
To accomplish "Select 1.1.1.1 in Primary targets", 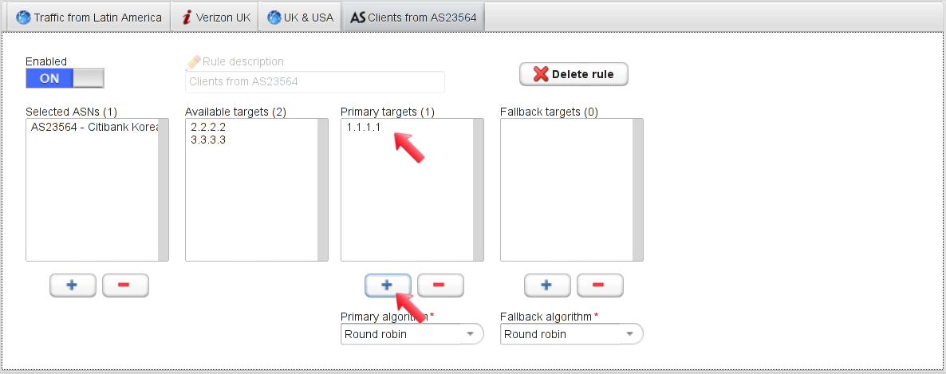I will click(363, 128).
